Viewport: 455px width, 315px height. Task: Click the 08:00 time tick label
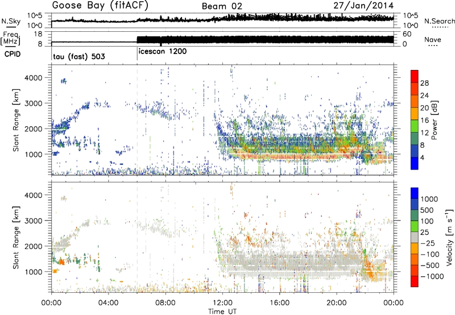(x=165, y=303)
